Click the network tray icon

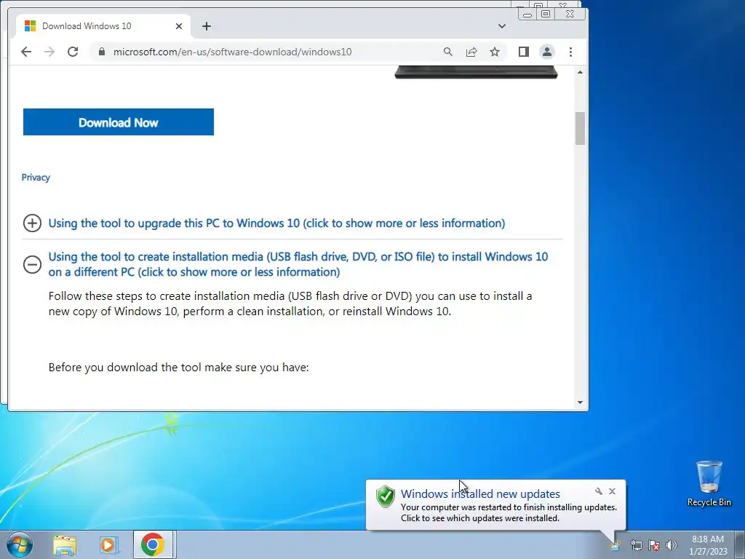coord(636,545)
